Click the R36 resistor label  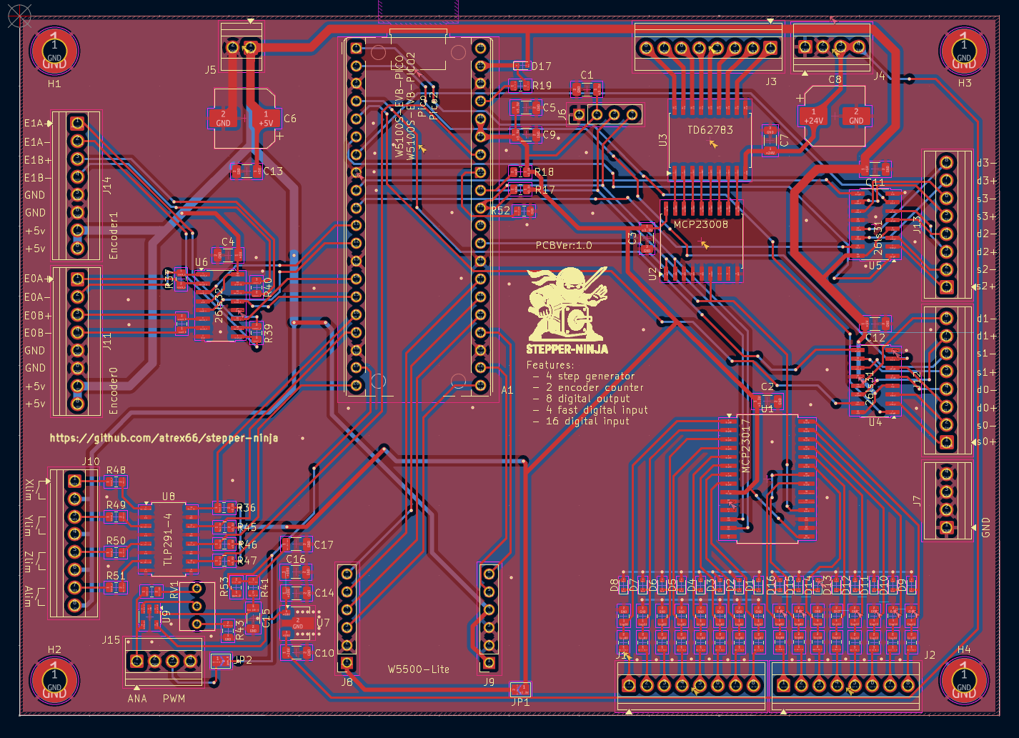247,508
